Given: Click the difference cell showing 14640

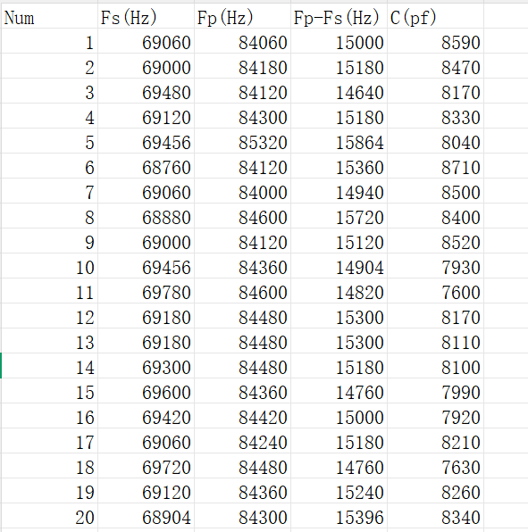Looking at the screenshot, I should 339,91.
